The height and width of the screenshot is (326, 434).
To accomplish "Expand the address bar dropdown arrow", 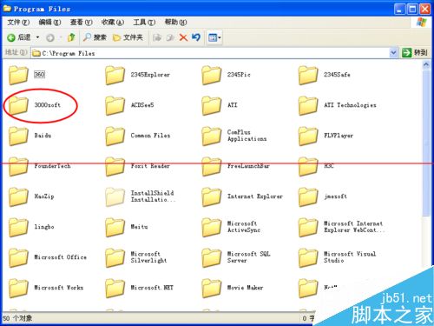I will [393, 53].
